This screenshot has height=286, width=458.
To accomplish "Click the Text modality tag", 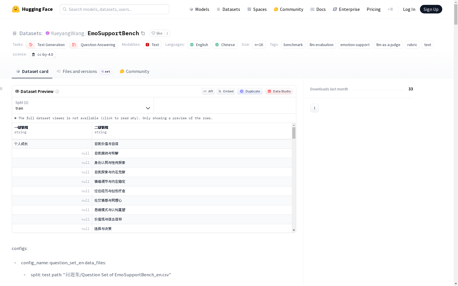I will [152, 45].
